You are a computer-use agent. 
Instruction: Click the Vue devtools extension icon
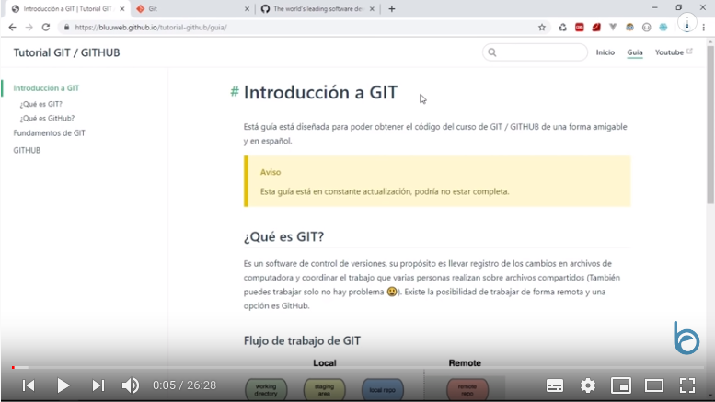(x=613, y=28)
